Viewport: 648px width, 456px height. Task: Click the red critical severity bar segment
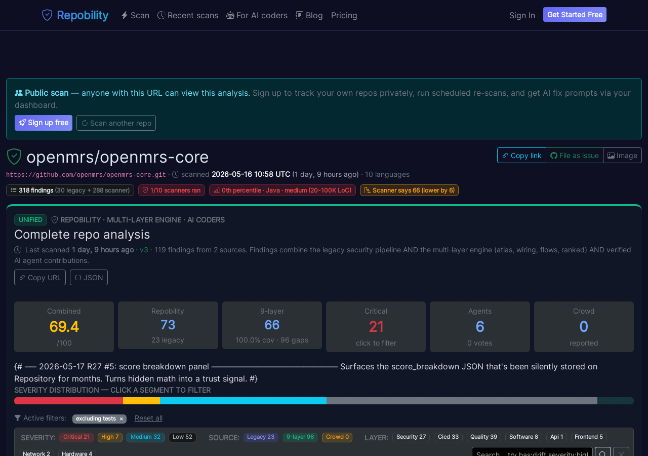point(68,401)
